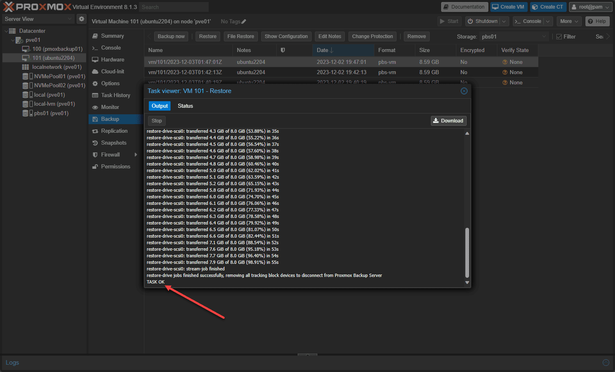Click the edit tags pencil icon

click(244, 22)
